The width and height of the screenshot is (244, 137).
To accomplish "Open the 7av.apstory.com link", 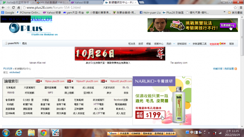I will tap(179, 63).
